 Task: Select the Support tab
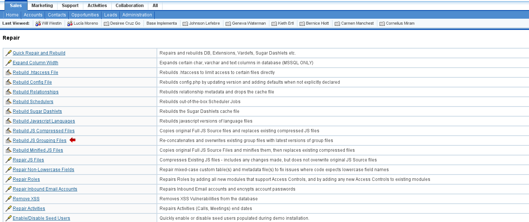click(70, 6)
